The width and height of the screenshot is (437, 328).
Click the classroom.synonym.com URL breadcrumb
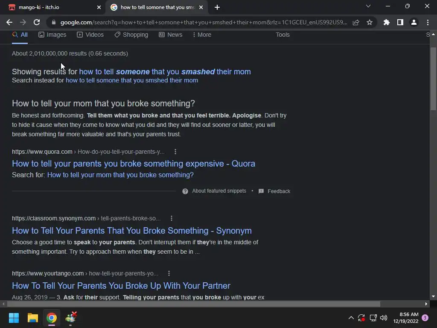pyautogui.click(x=86, y=218)
